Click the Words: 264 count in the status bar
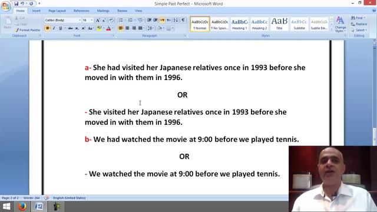 tap(31, 198)
